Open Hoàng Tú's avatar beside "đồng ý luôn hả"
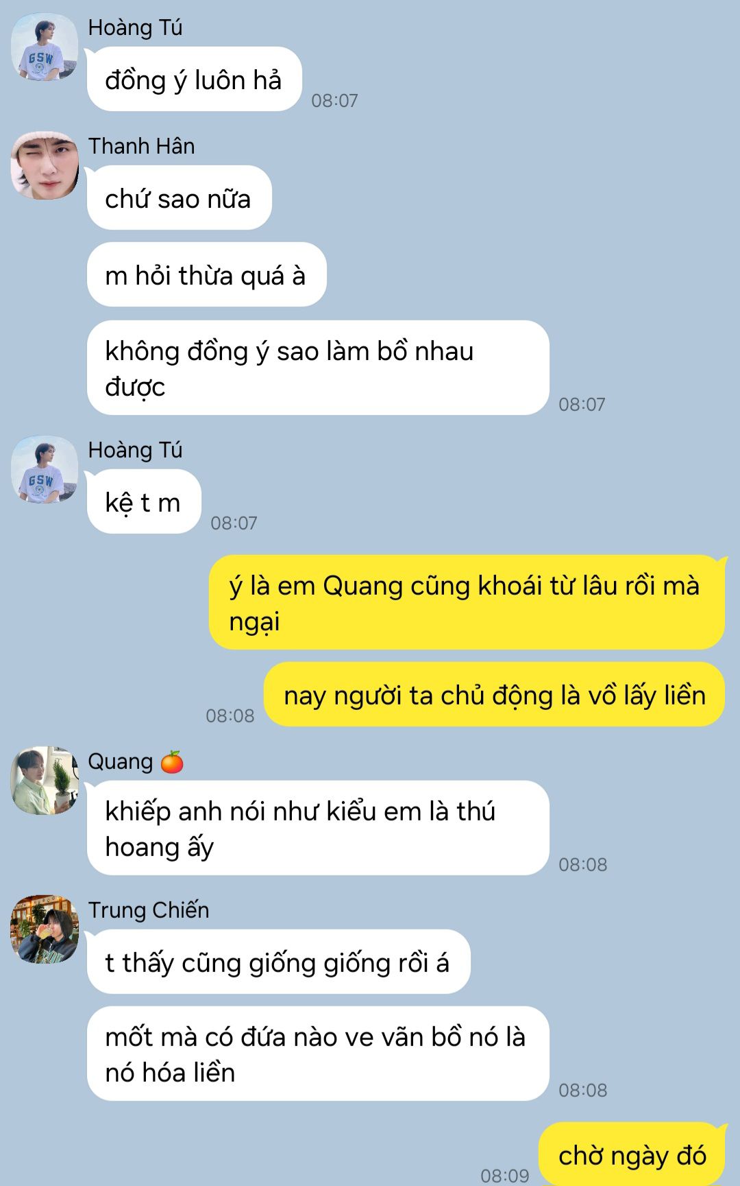Screen dimensions: 740x1186 click(45, 47)
